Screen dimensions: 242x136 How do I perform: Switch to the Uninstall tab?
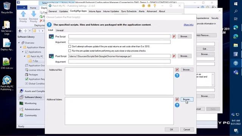(x=60, y=30)
